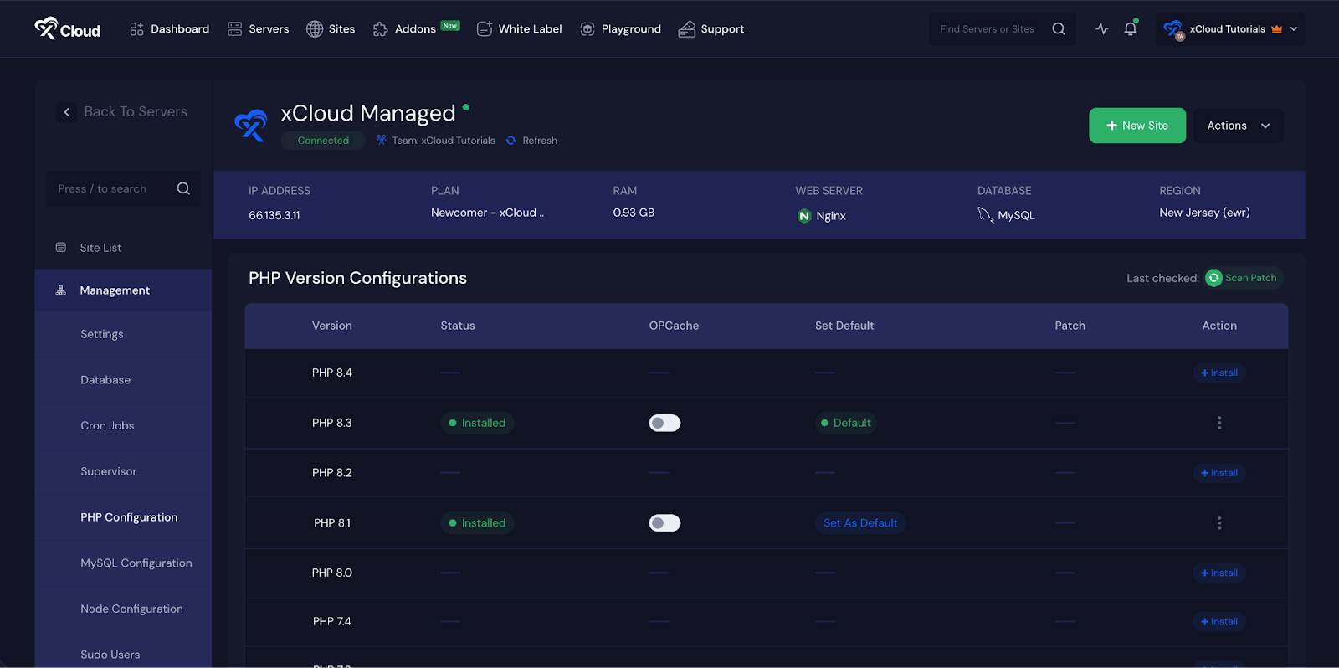Click the Scan Patch refresh icon
The width and height of the screenshot is (1339, 668).
tap(1213, 278)
